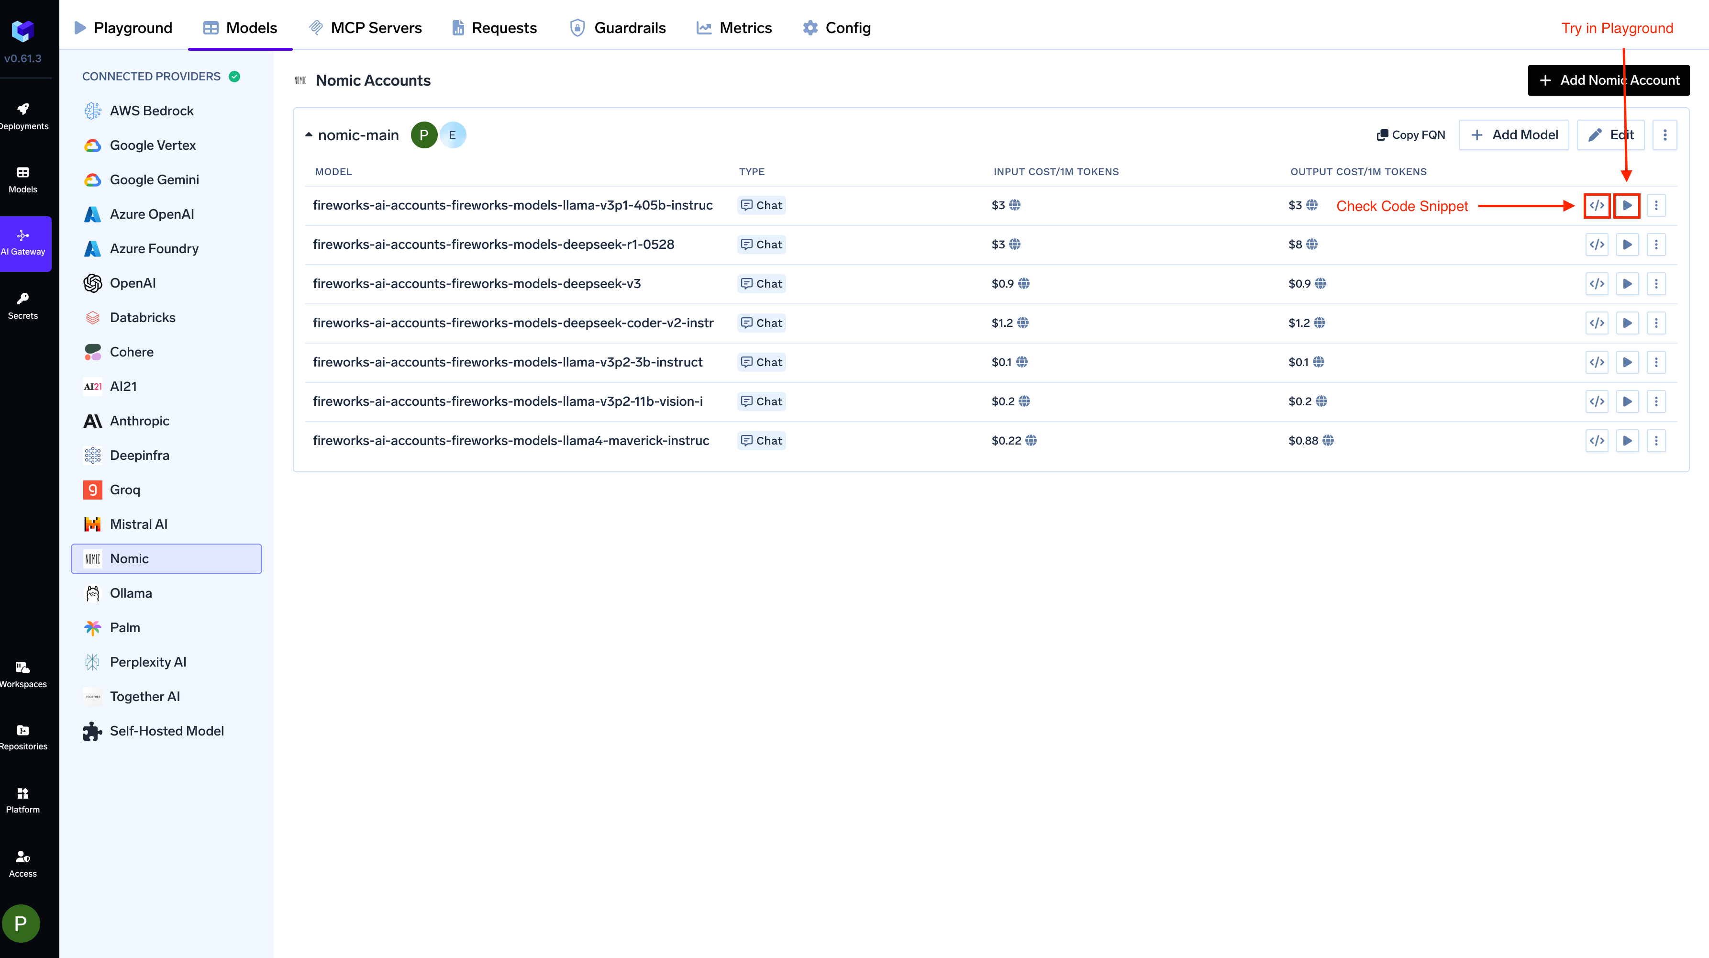1709x958 pixels.
Task: Open more options for nomic-main account
Action: coord(1664,135)
